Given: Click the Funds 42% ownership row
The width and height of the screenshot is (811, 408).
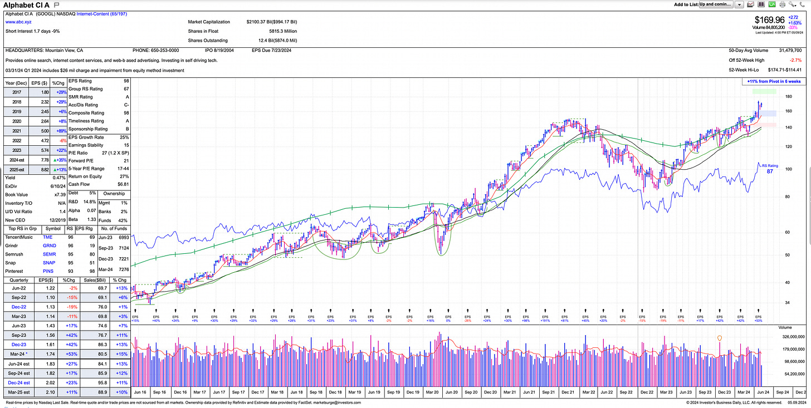Looking at the screenshot, I should 114,220.
